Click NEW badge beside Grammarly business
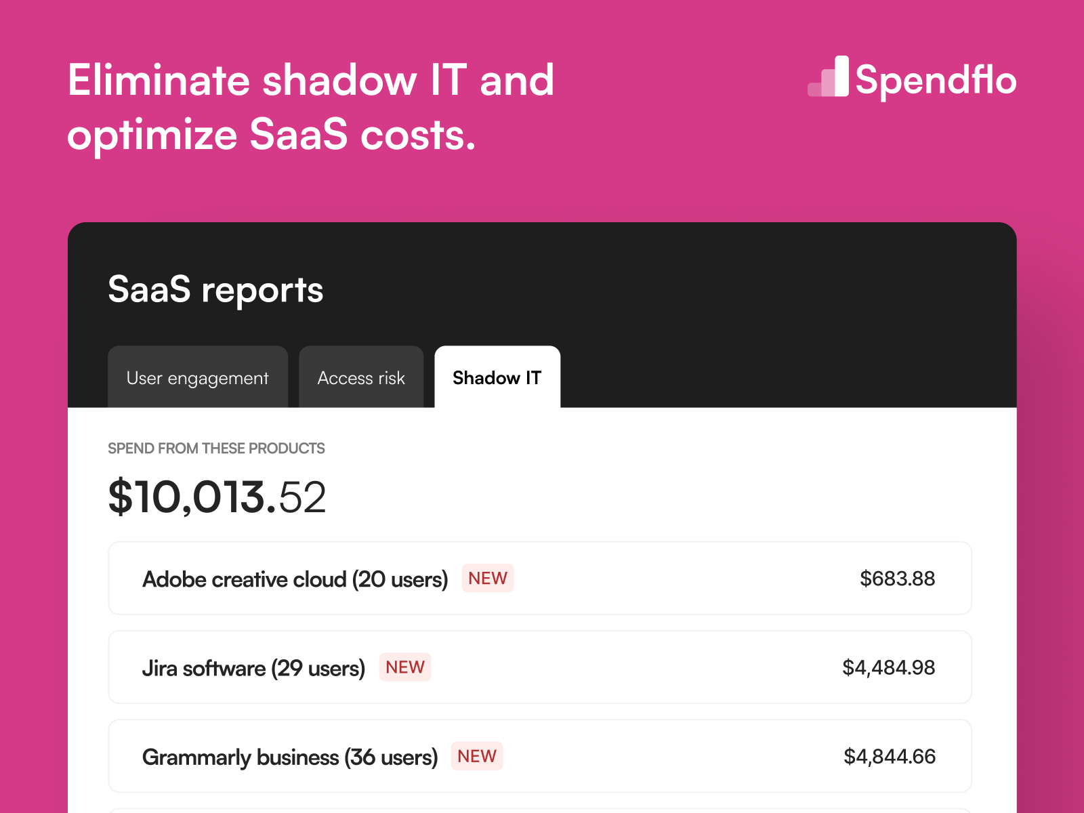 [x=477, y=756]
